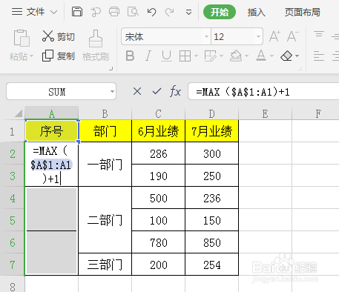Click the Export to PDF icon
This screenshot has width=339, height=292.
96,12
